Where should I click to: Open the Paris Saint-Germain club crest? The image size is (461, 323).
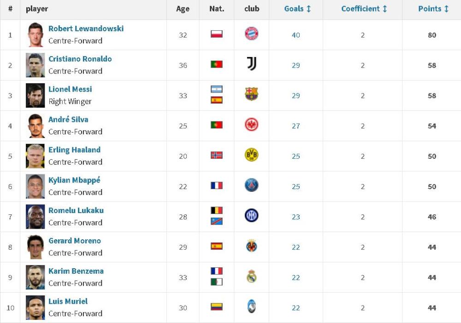(x=251, y=185)
